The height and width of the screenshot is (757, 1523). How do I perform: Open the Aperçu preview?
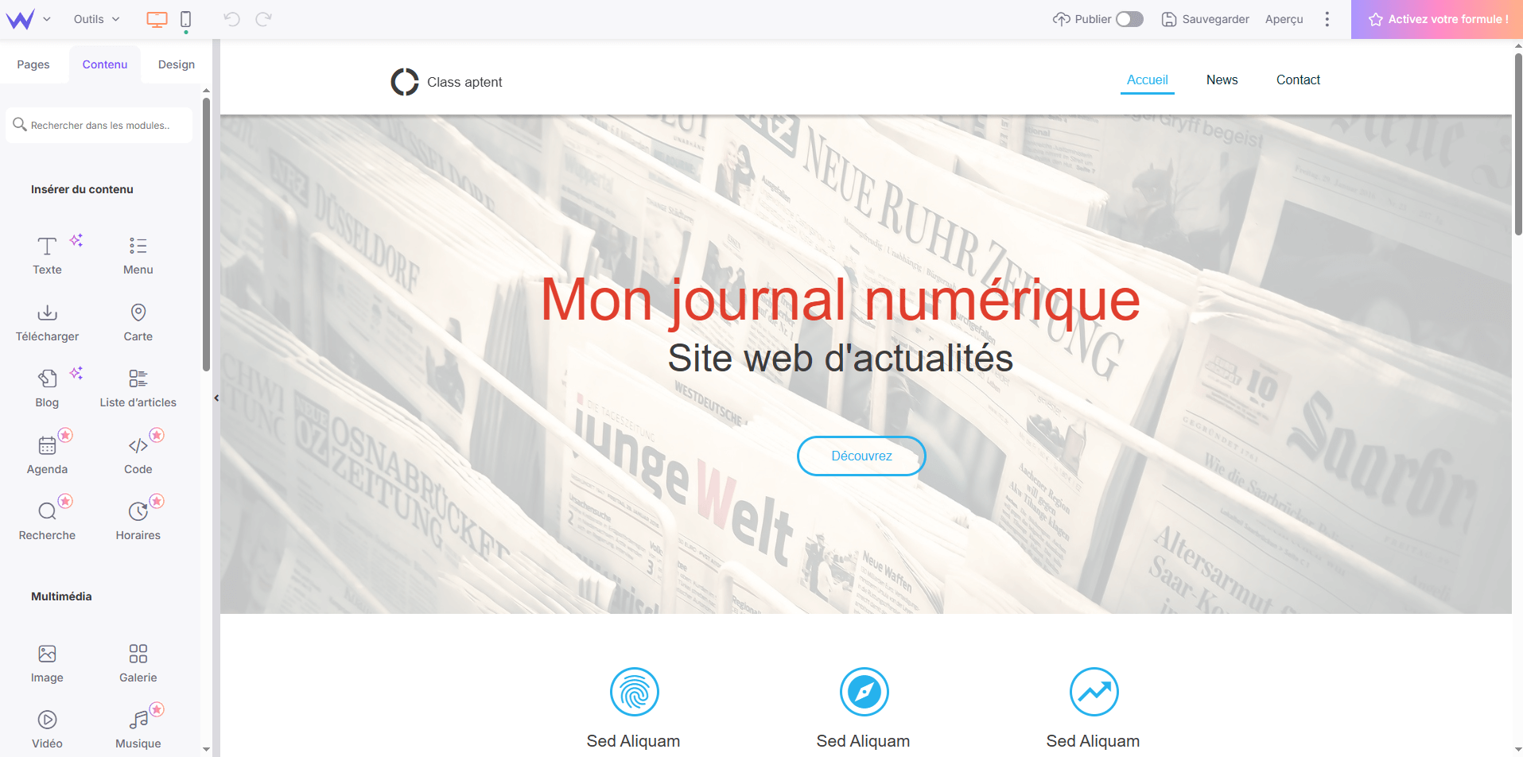tap(1284, 19)
